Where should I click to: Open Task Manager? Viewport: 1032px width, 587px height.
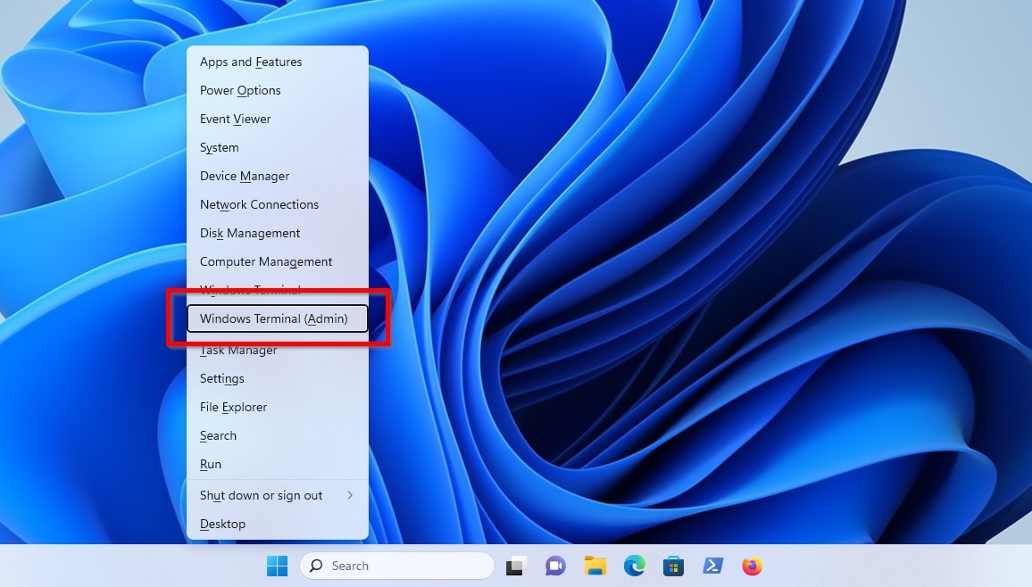pos(238,350)
